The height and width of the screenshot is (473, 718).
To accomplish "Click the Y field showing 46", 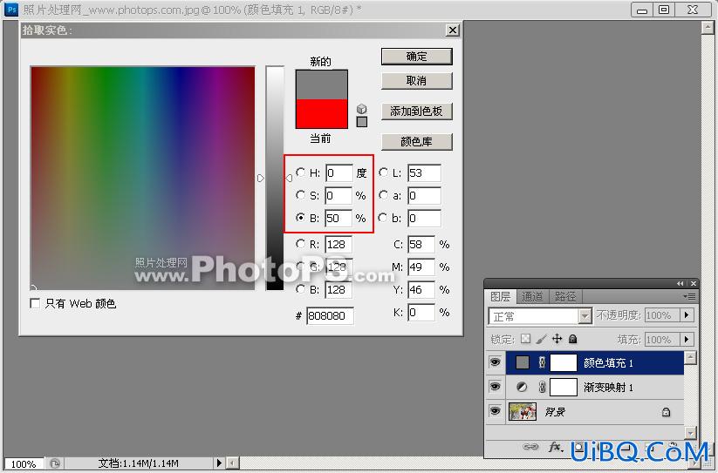I will (421, 290).
